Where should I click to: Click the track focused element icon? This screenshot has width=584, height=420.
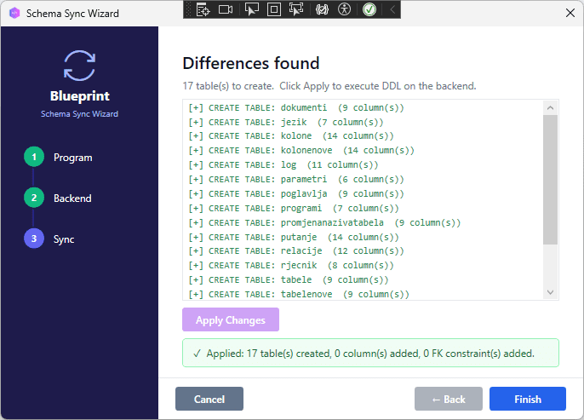pos(297,9)
